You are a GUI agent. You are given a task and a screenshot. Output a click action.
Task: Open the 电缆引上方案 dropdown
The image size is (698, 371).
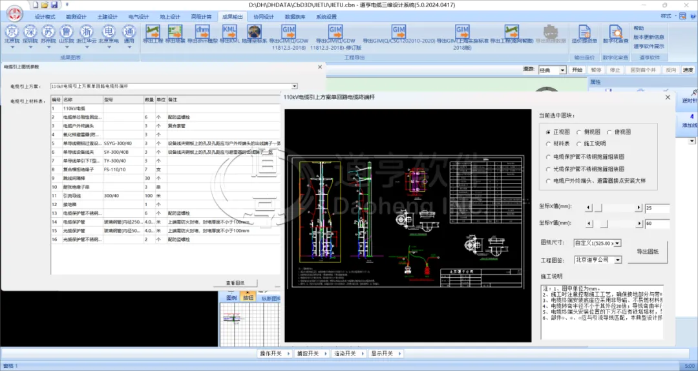click(294, 86)
